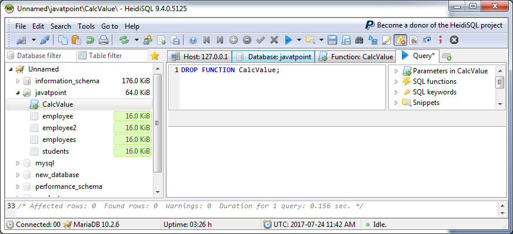Open the Help menu
Screen dimensions: 513x234
(x=132, y=26)
